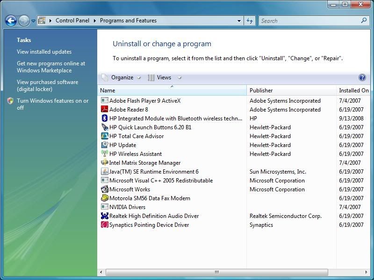Click the Adobe Reader 8 icon
Image resolution: width=374 pixels, height=280 pixels.
[x=104, y=109]
